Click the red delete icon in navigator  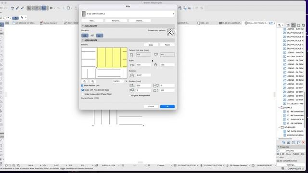point(303,142)
